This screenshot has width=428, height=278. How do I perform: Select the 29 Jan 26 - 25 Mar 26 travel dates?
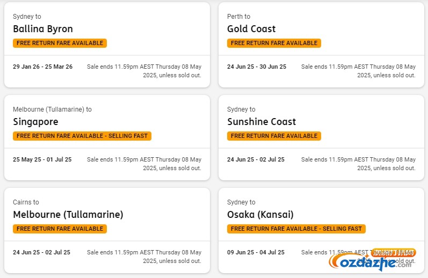click(x=42, y=67)
